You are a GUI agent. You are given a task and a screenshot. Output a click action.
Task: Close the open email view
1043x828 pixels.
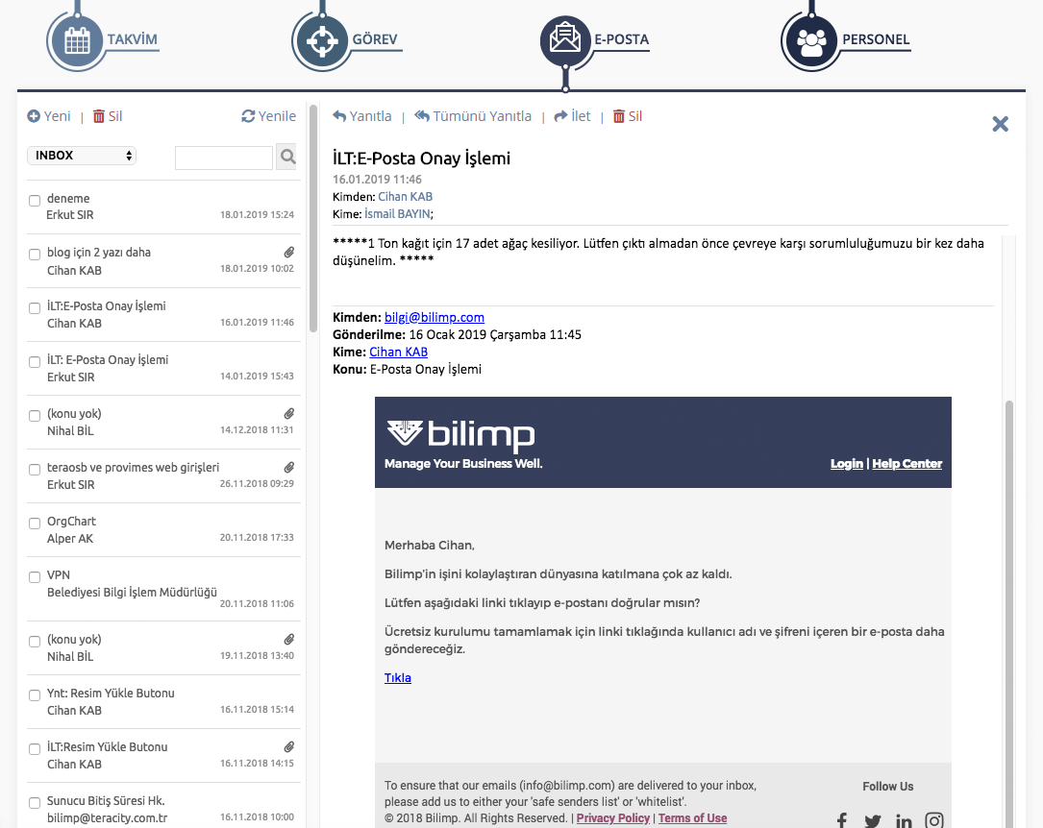tap(1000, 124)
